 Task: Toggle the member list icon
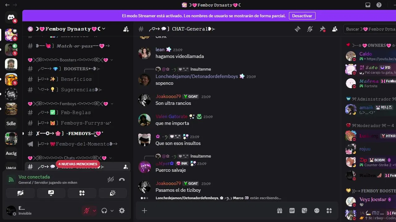point(335,29)
